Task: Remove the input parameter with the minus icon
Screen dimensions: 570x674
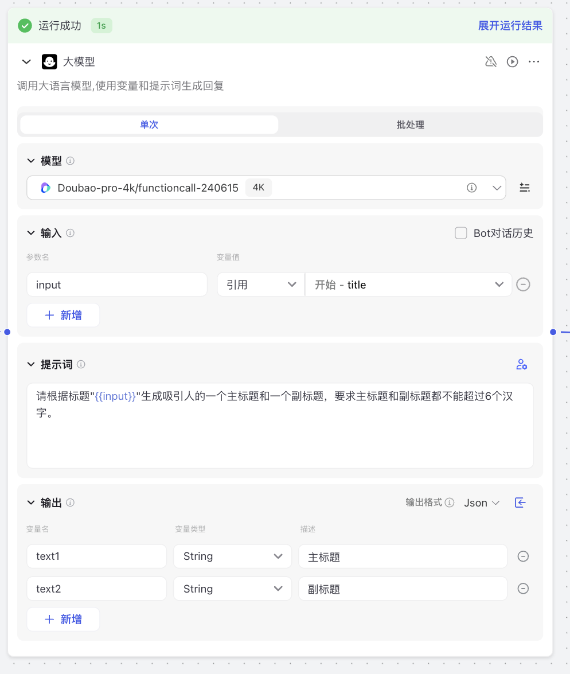Action: tap(523, 284)
